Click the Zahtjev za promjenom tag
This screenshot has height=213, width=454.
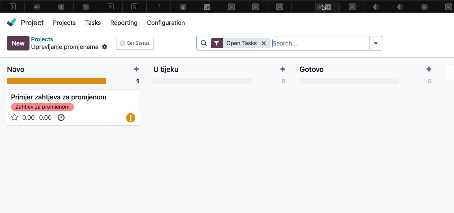[x=43, y=107]
